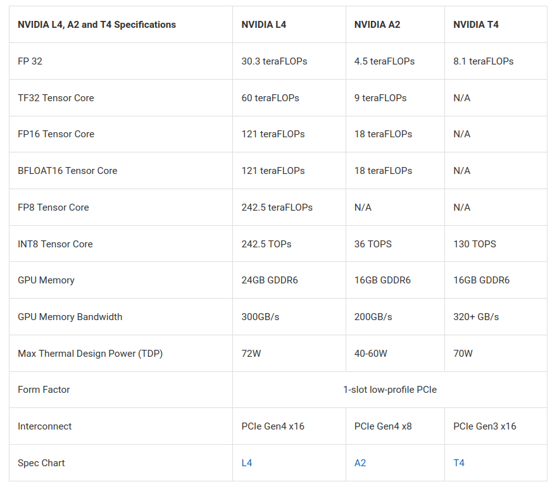Select the 320+ GB/s cell
The height and width of the screenshot is (489, 557).
point(476,317)
